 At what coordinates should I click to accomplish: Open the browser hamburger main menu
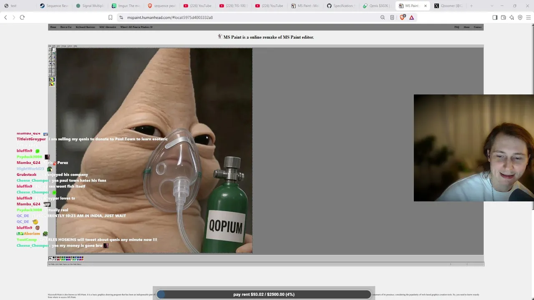(x=529, y=17)
